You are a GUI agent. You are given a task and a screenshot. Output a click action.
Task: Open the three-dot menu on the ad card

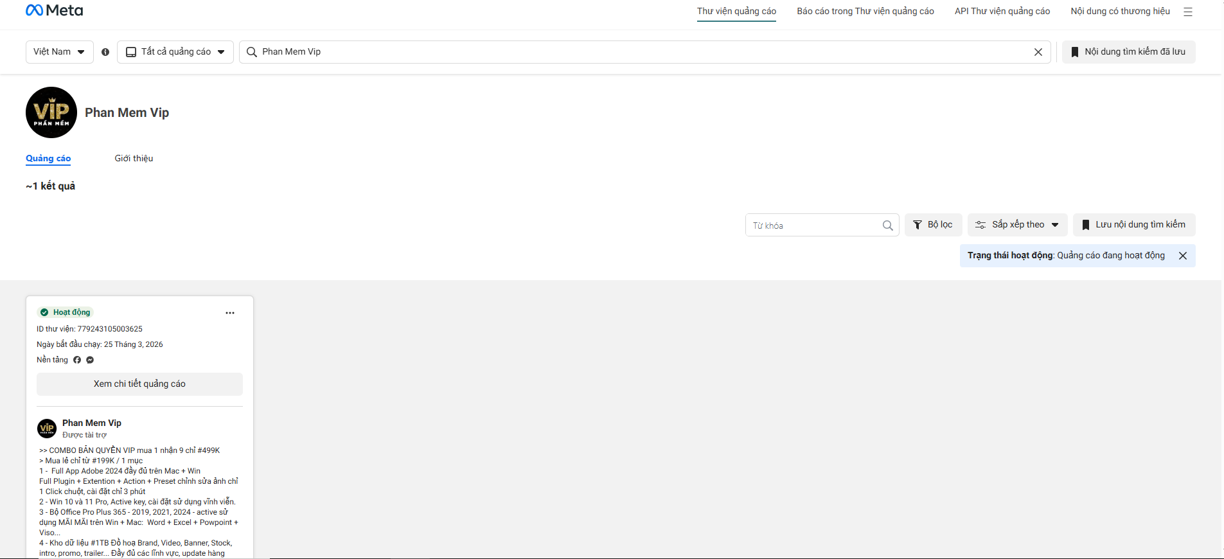click(x=230, y=313)
